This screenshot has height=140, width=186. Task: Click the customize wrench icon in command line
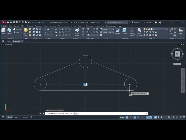point(43,113)
